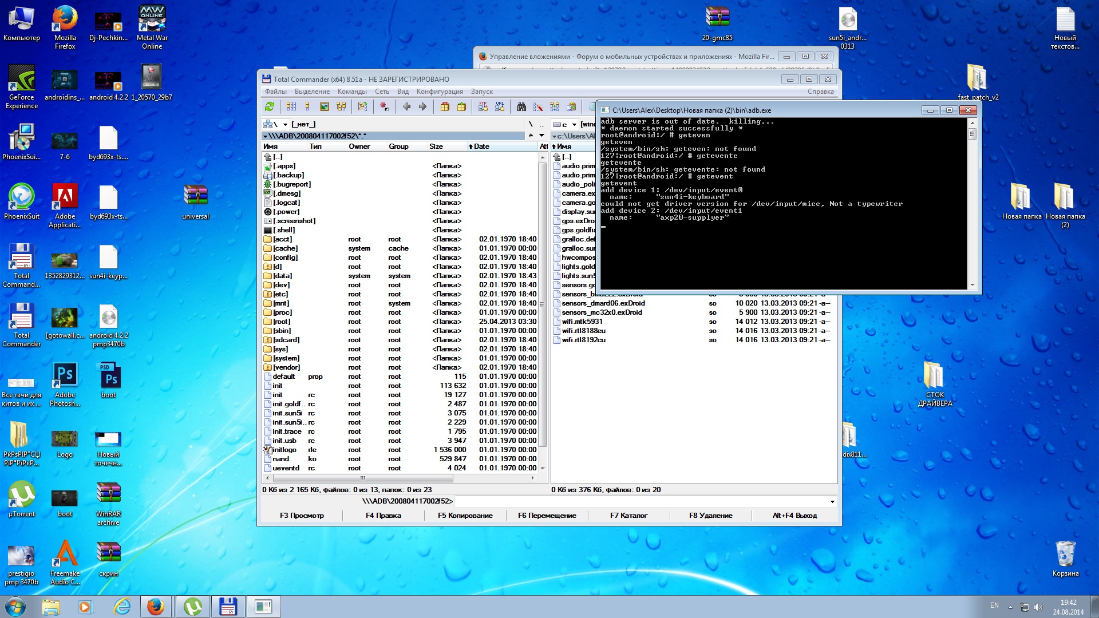
Task: Click the URL new connection icon
Action: 500,106
